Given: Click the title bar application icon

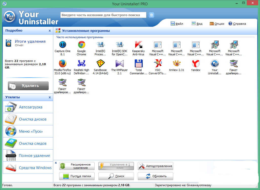Looking at the screenshot, I should point(5,4).
